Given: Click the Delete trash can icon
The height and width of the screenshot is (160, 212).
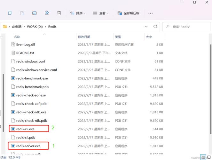Looking at the screenshot, I should click(x=59, y=13).
